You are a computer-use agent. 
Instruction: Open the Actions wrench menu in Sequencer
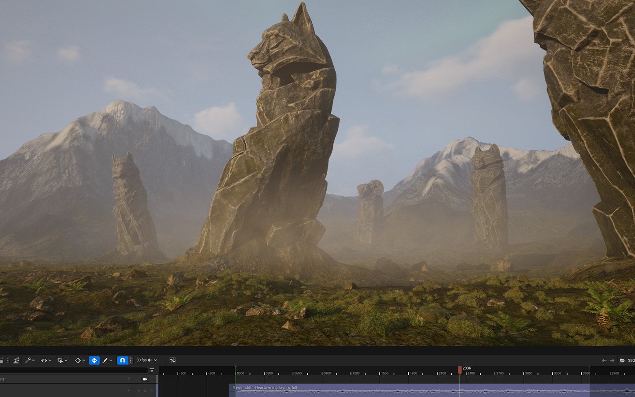(30, 360)
